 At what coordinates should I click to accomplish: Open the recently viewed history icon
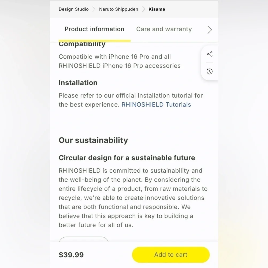tap(210, 71)
